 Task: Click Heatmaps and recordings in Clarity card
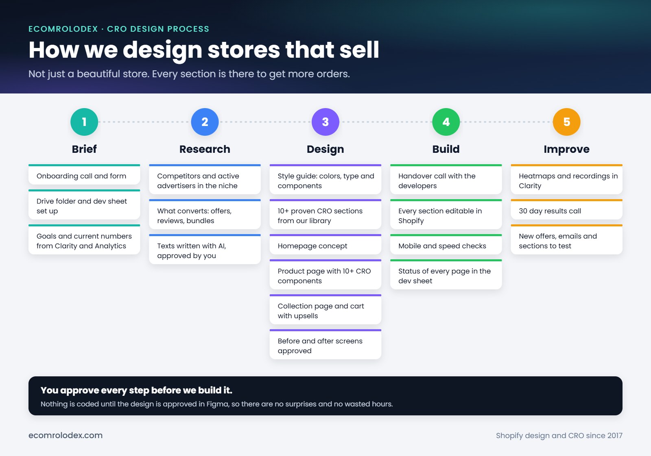pos(566,179)
